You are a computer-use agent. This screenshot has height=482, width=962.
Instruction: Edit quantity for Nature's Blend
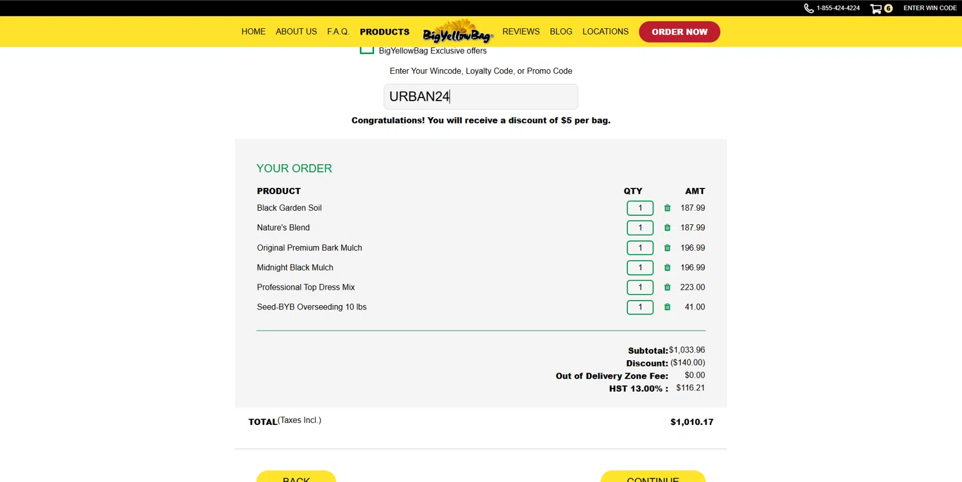640,228
